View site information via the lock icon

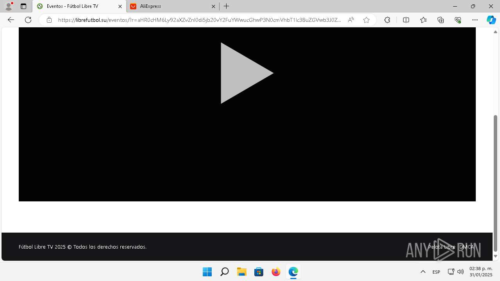tap(49, 20)
